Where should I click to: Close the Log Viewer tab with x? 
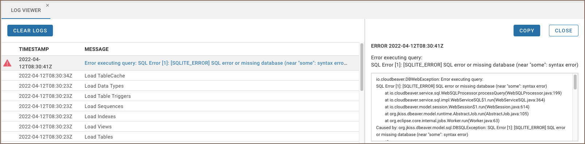pos(47,5)
